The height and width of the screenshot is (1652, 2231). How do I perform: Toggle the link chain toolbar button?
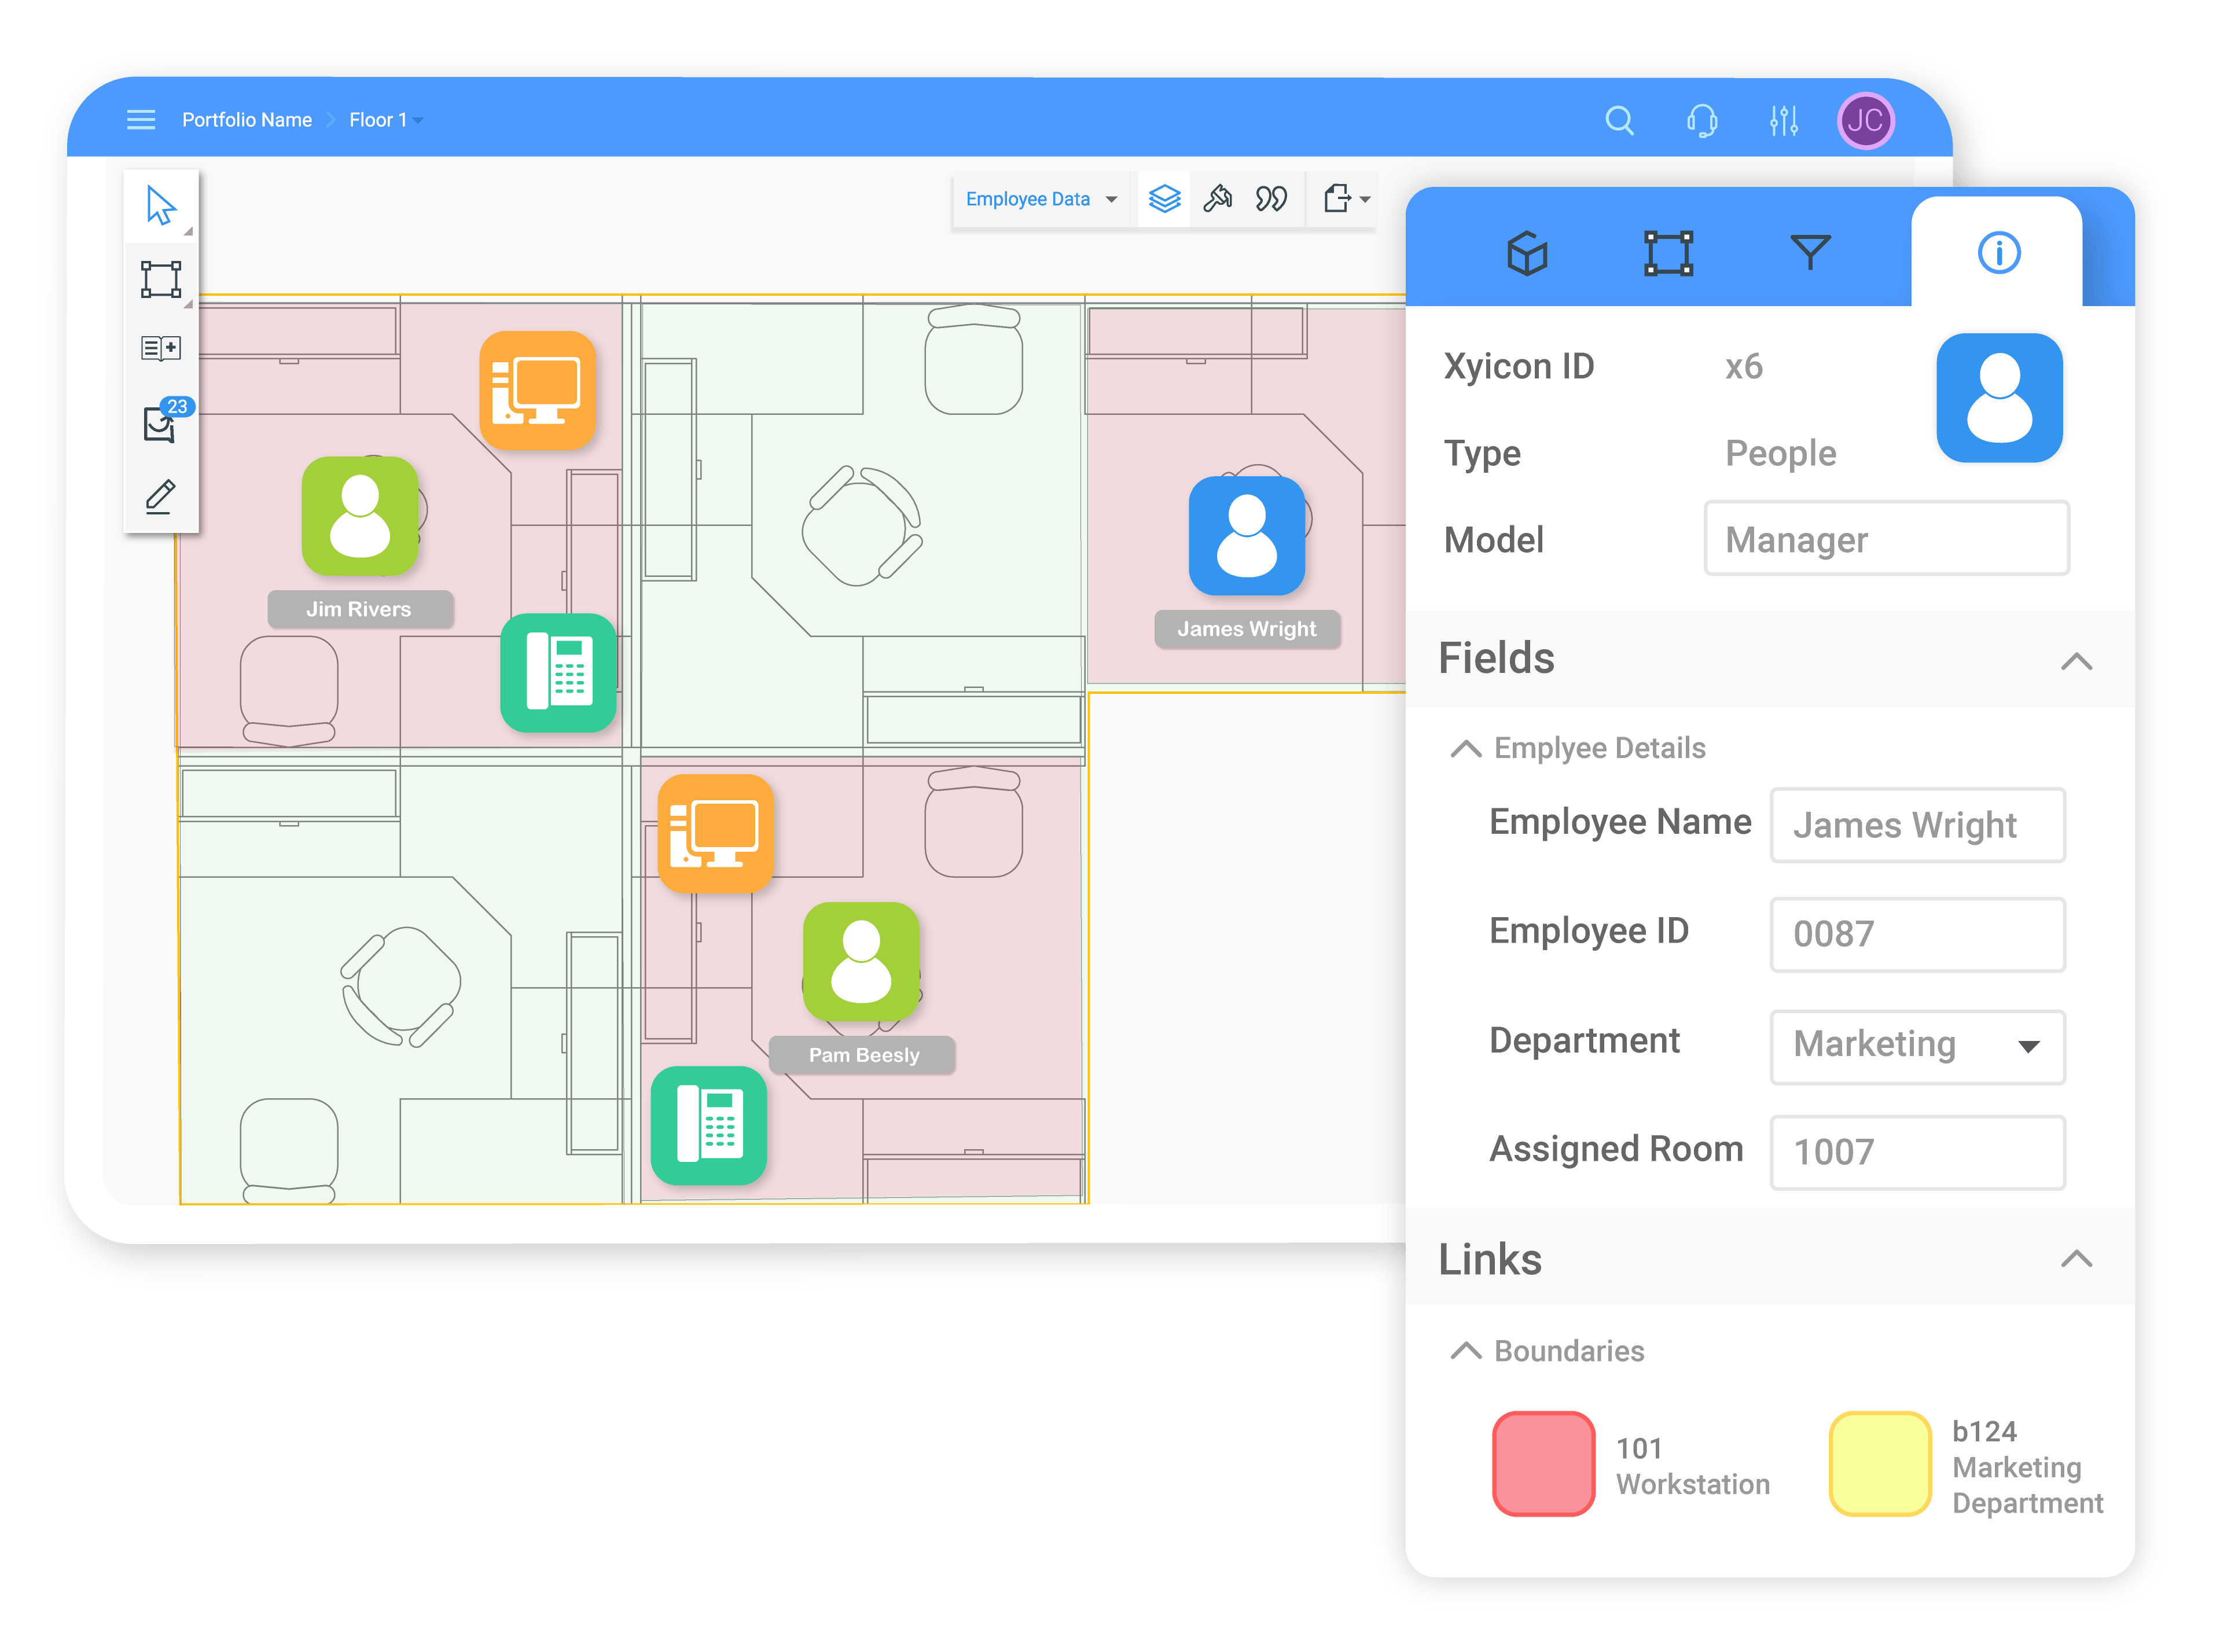[x=1271, y=199]
